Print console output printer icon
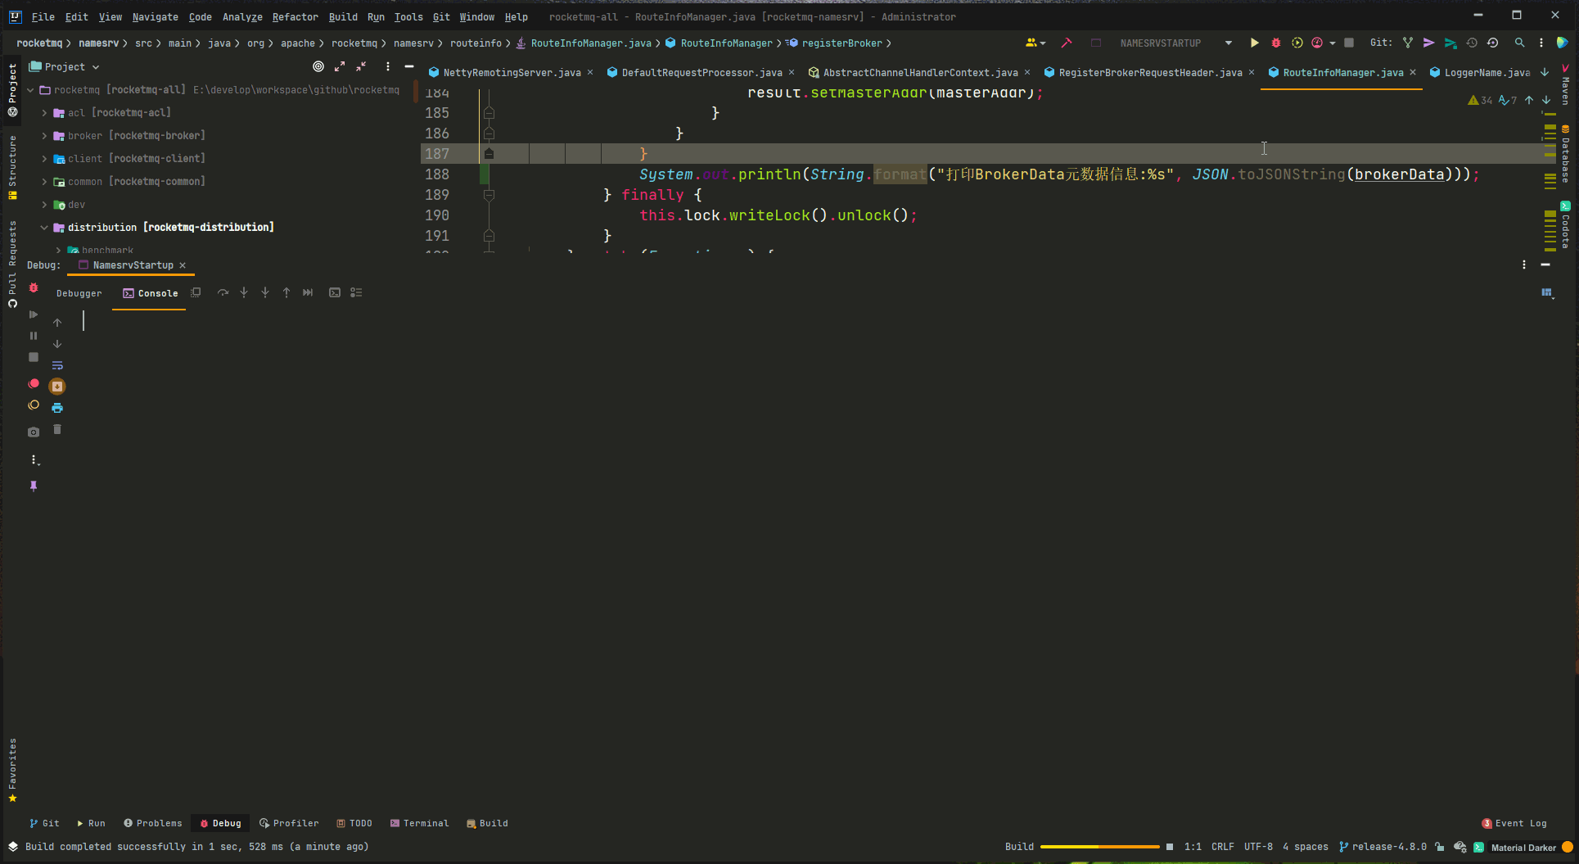 (x=57, y=408)
